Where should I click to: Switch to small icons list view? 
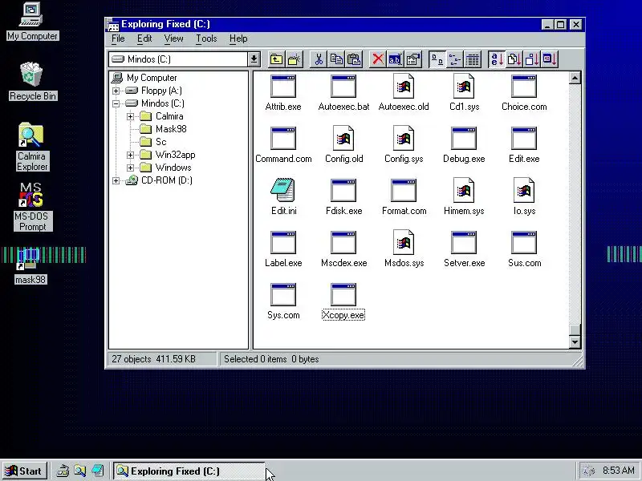[454, 59]
